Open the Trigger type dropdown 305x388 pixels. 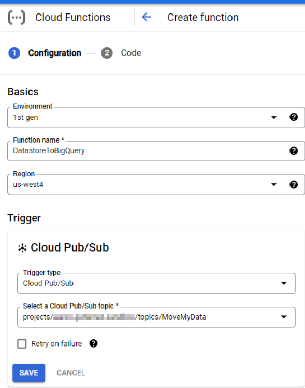coord(156,283)
